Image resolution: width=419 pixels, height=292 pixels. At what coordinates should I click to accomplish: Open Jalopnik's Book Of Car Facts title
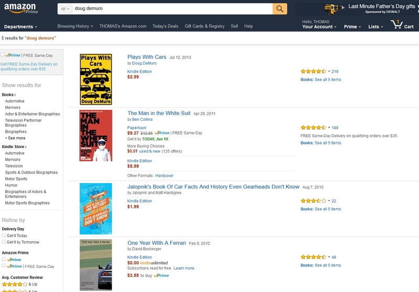[213, 187]
